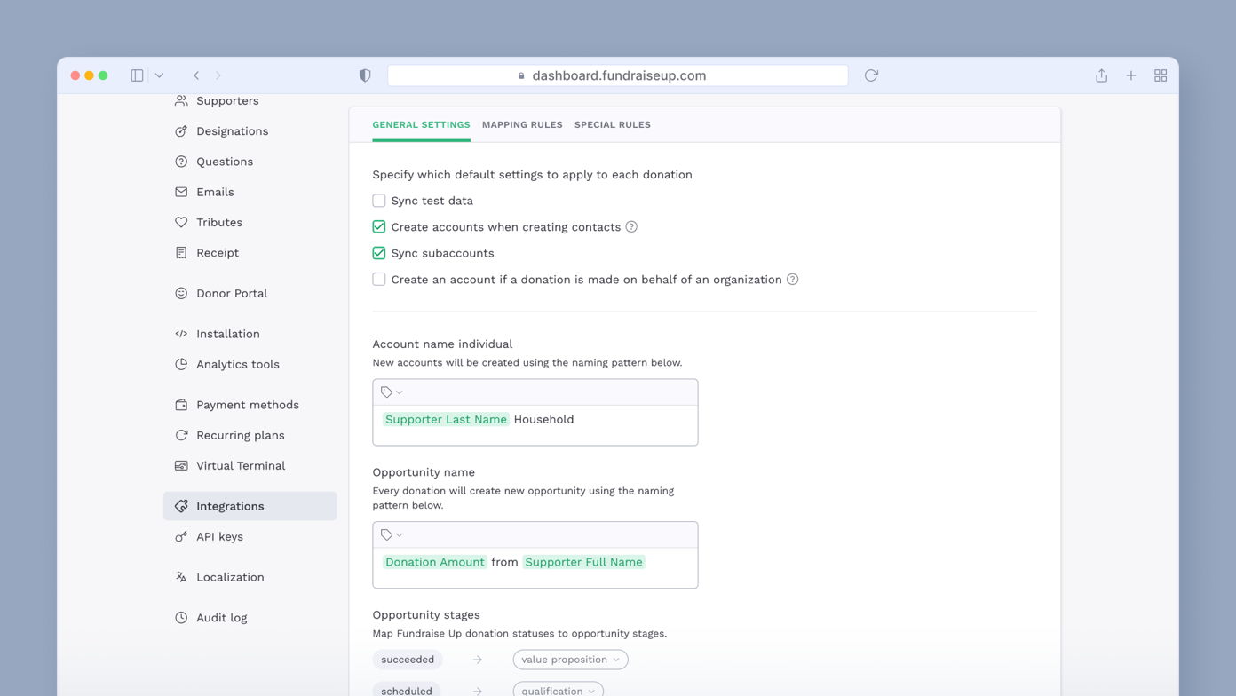The height and width of the screenshot is (696, 1236).
Task: Open Recurring plans from the sidebar
Action: click(241, 435)
